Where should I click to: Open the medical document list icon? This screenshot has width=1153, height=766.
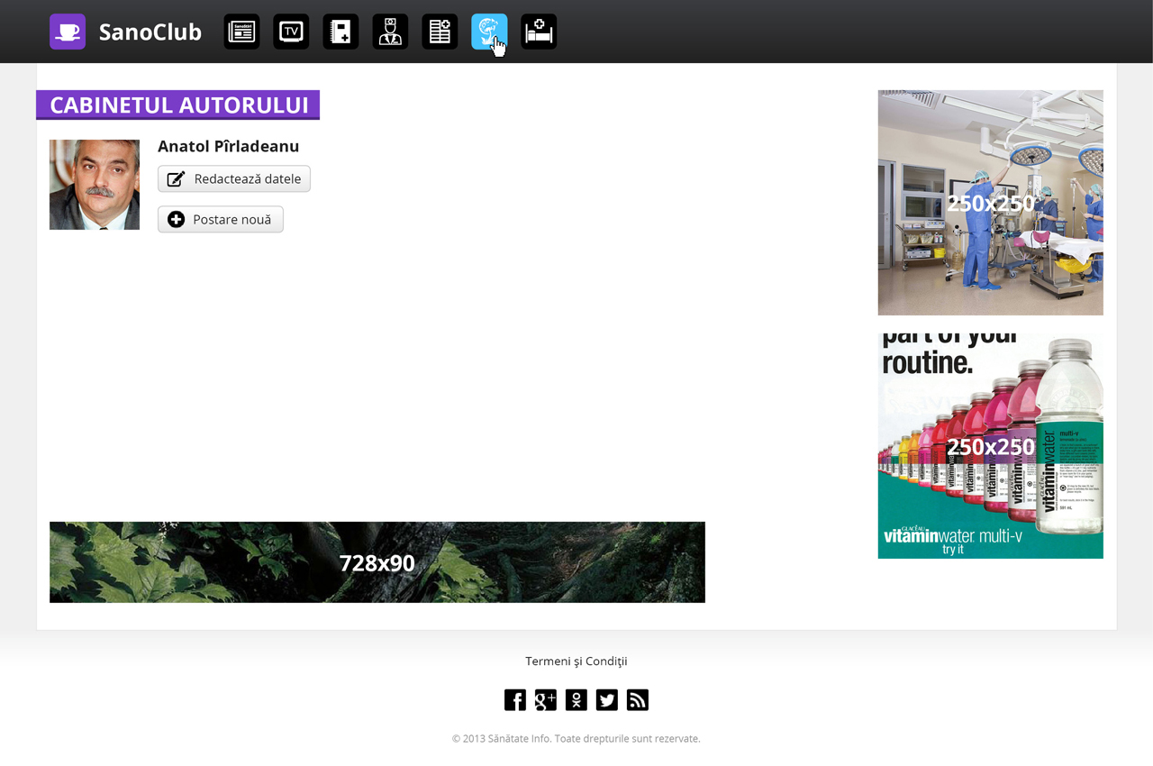pyautogui.click(x=440, y=32)
